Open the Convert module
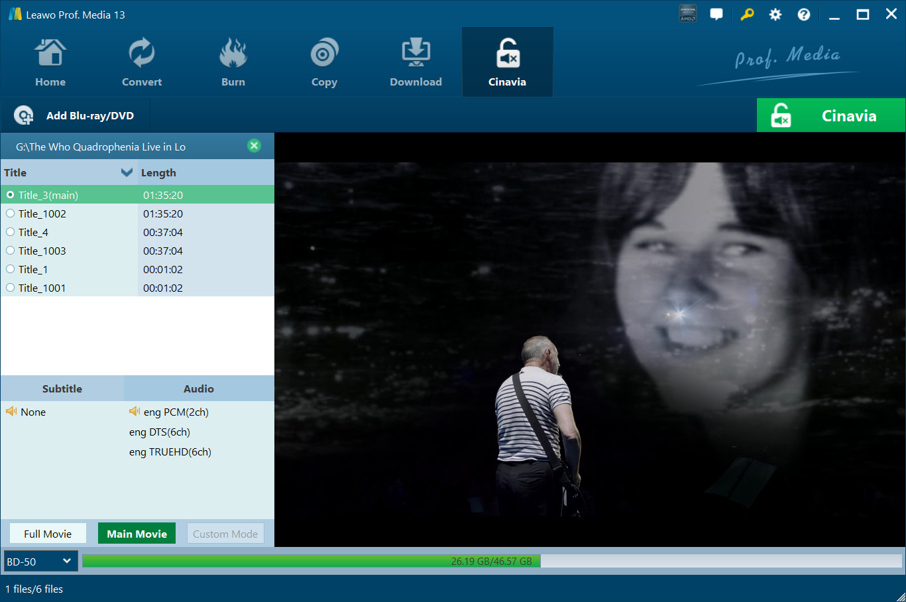906x602 pixels. click(141, 63)
